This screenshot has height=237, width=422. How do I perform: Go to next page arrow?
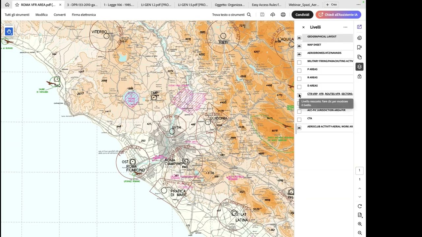360,197
